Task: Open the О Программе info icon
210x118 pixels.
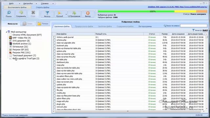Action: pyautogui.click(x=74, y=13)
